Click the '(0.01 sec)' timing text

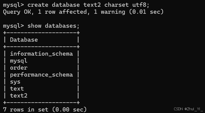click(146, 12)
